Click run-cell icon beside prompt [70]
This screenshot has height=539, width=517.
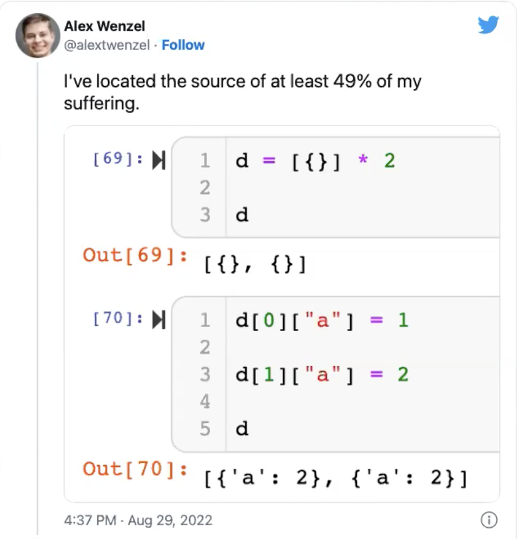159,320
